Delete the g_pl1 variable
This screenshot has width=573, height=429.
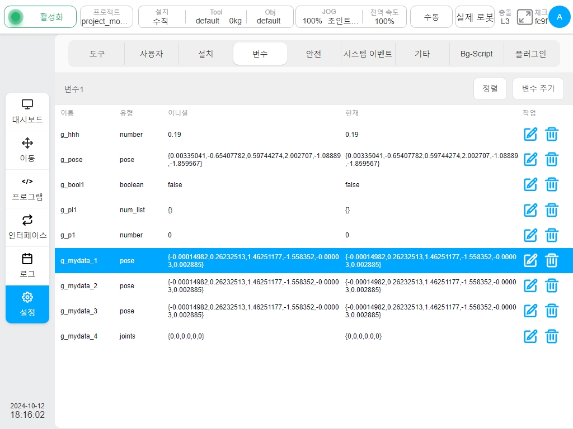[551, 210]
